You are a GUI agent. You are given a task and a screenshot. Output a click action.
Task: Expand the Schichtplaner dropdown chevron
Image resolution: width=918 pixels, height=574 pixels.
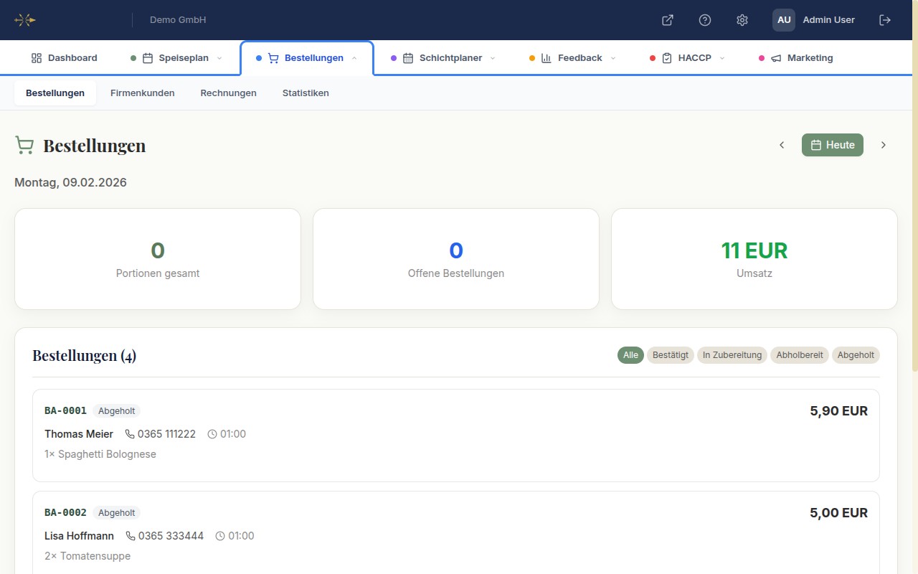493,58
